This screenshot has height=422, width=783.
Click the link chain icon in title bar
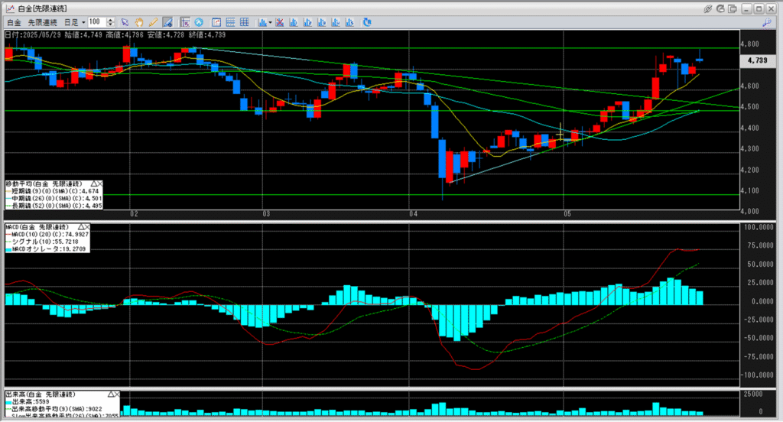[708, 8]
